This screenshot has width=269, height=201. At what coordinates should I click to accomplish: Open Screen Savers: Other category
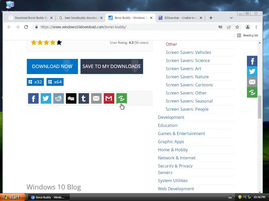tap(186, 93)
